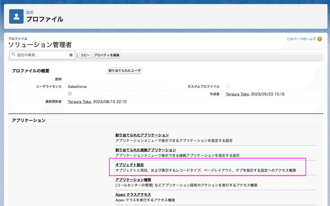Click the 説明 field label
The width and height of the screenshot is (330, 206).
[x=58, y=79]
